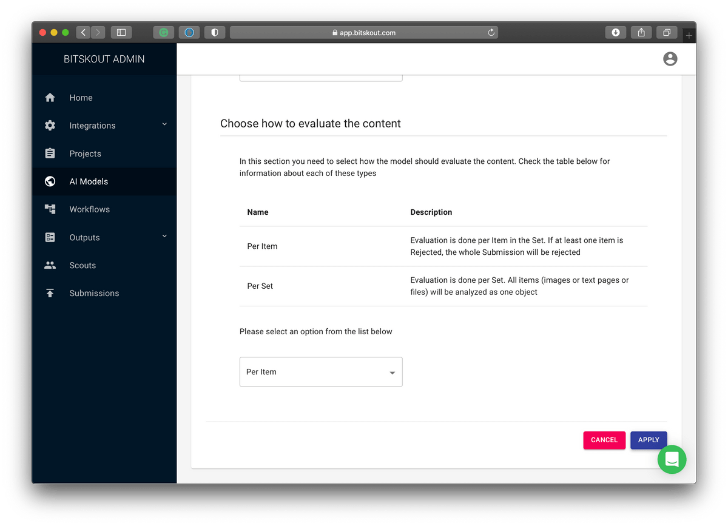Click the Per Set table cell

pos(260,286)
